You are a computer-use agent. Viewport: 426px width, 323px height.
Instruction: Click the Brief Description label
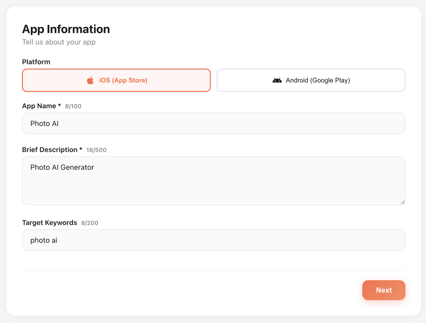click(50, 150)
